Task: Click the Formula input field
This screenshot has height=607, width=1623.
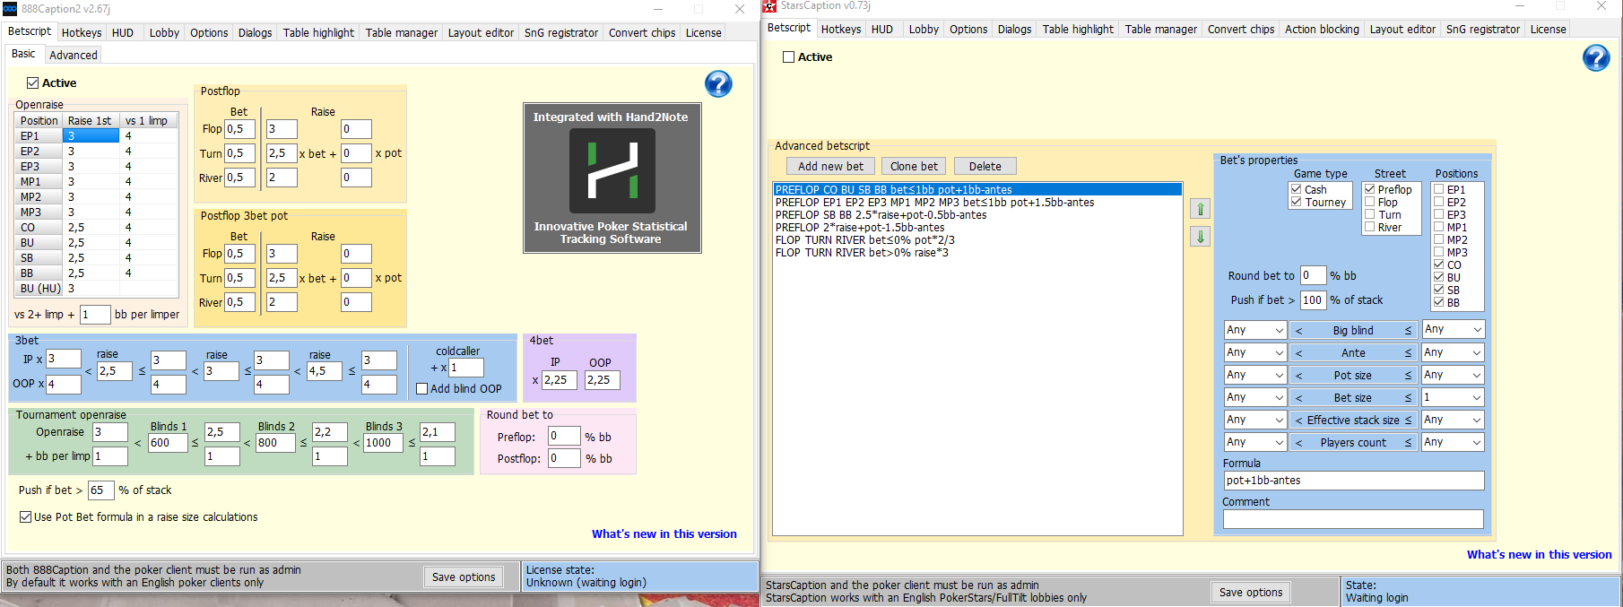Action: click(1353, 481)
